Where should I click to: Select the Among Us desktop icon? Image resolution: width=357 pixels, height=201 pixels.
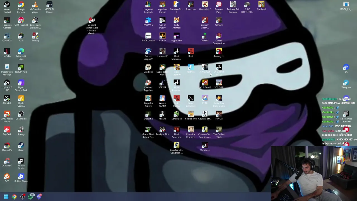219,53
